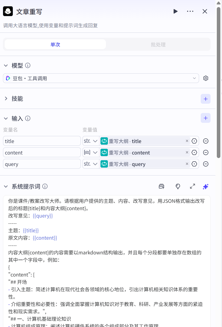Add a new skill with plus button
The image size is (222, 327).
pyautogui.click(x=205, y=99)
